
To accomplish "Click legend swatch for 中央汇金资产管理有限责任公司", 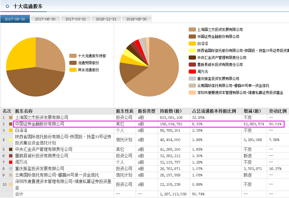I will [x=192, y=58].
